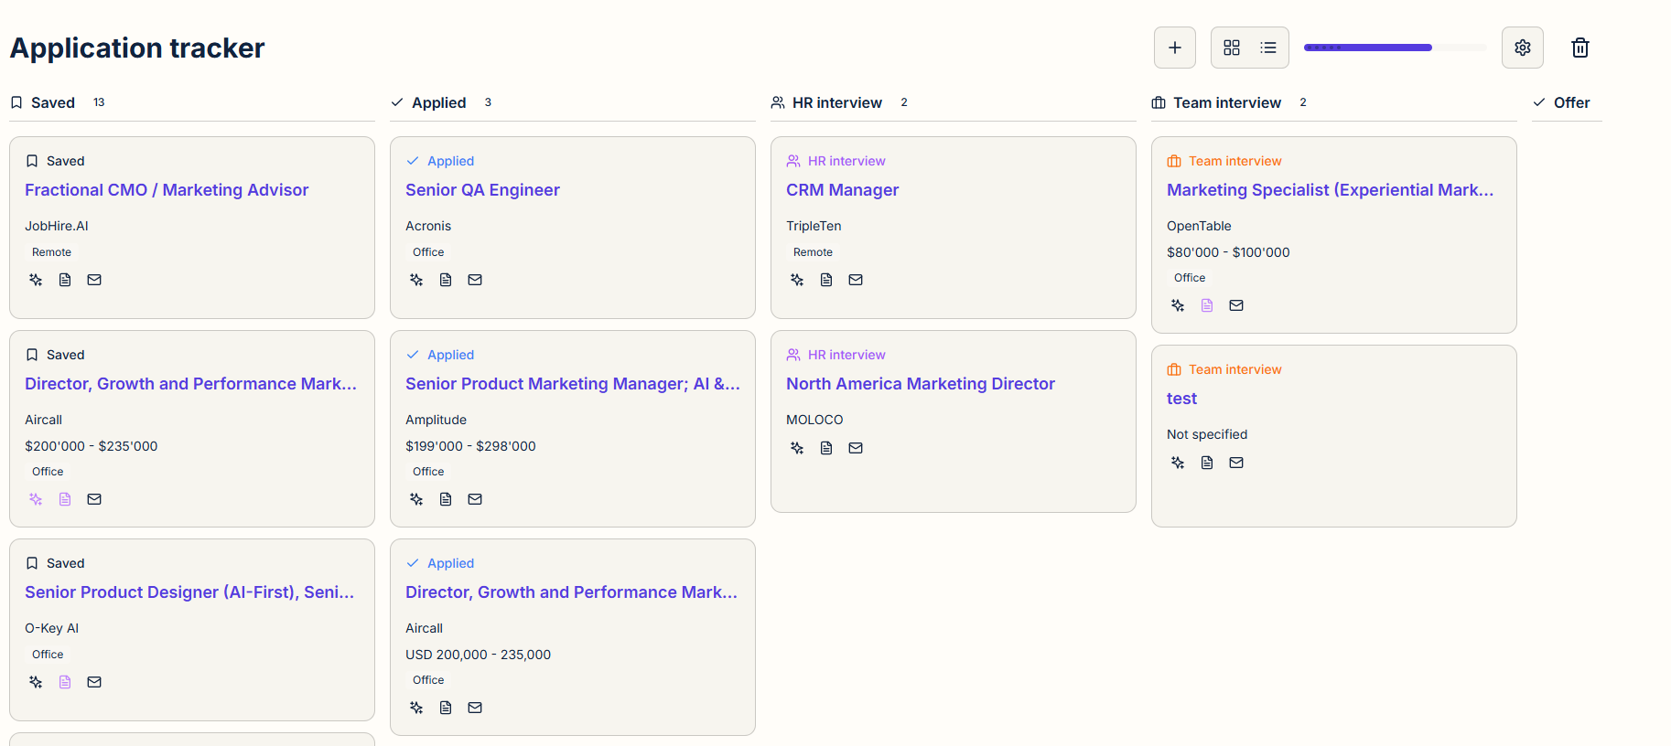The width and height of the screenshot is (1671, 746).
Task: Click the purple progress bar
Action: [1367, 48]
